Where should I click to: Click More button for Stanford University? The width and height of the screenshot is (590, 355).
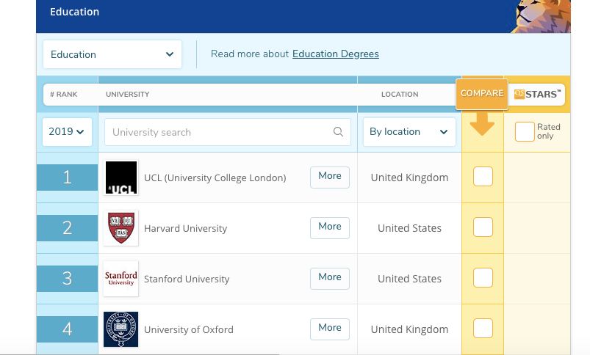[x=330, y=279]
